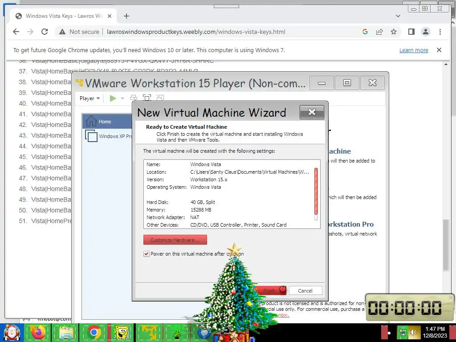Click Send Ctrl+Alt+Del toolbar icon
The width and height of the screenshot is (456, 342).
(x=134, y=98)
